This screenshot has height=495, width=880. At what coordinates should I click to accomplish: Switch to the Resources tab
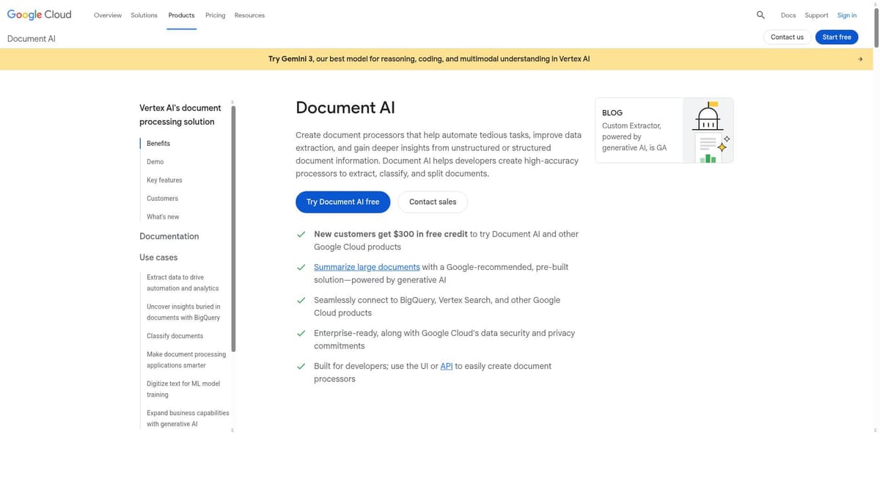[249, 15]
